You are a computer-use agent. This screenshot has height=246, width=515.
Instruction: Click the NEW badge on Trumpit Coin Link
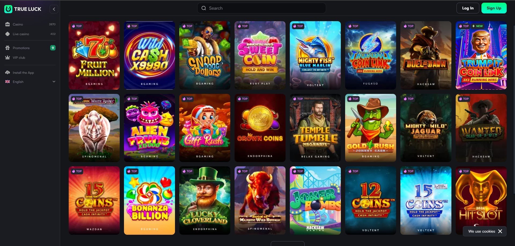[477, 26]
